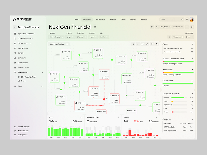Image resolution: width=207 pixels, height=155 pixels.
Task: Zoom in the flow map
Action: pyautogui.click(x=133, y=44)
